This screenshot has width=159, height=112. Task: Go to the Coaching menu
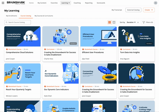tap(77, 3)
